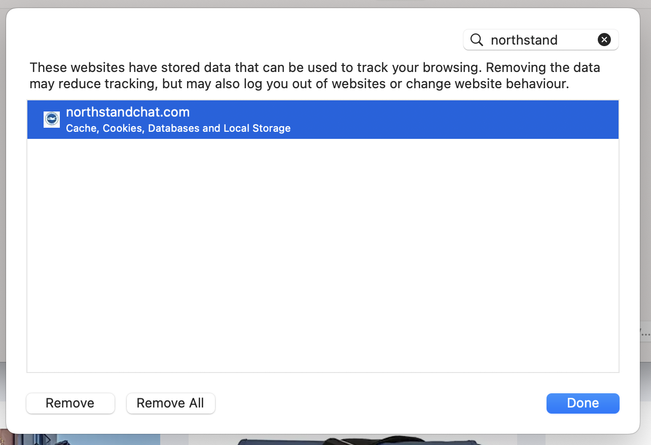Click the magnifying glass search icon
This screenshot has height=445, width=651.
coord(477,40)
